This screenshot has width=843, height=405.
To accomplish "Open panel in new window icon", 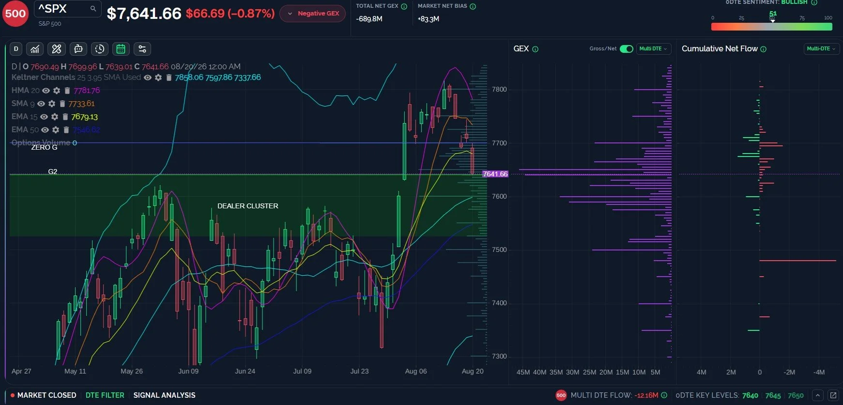I will 833,395.
